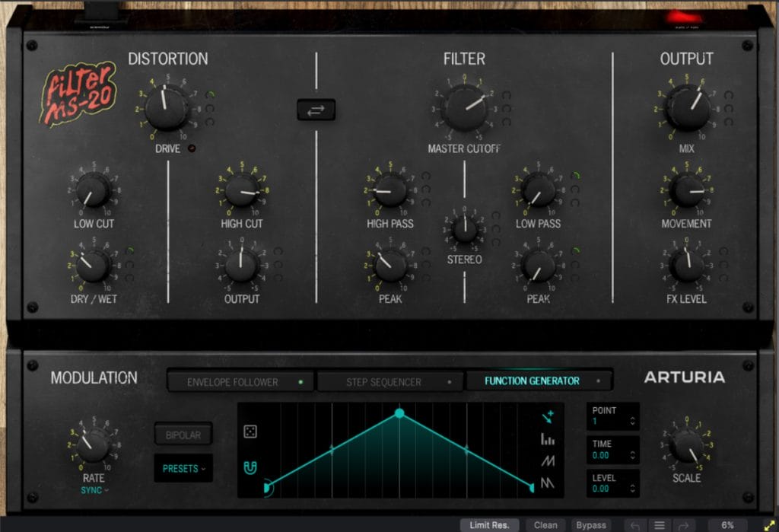The image size is (779, 532).
Task: Click the resize window arrows icon
Action: coord(768,525)
